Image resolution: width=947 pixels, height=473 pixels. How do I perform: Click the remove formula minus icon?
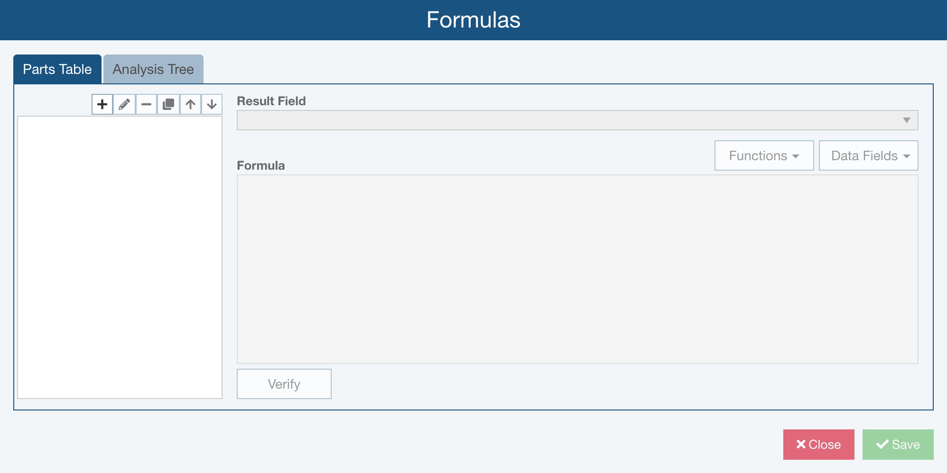[146, 104]
